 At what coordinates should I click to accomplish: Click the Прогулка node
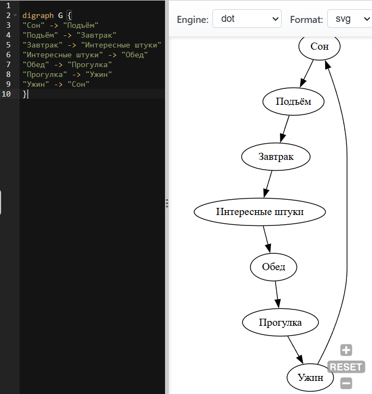(x=280, y=323)
